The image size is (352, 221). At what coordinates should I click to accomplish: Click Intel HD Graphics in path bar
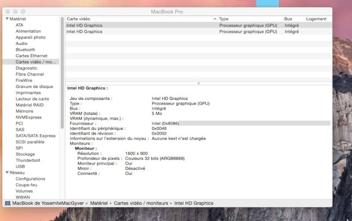pyautogui.click(x=194, y=203)
